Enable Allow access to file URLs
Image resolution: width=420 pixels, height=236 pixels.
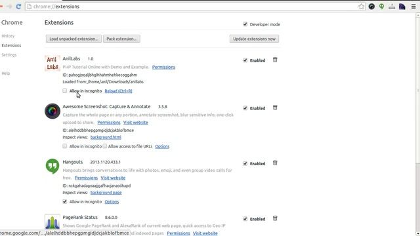point(105,146)
